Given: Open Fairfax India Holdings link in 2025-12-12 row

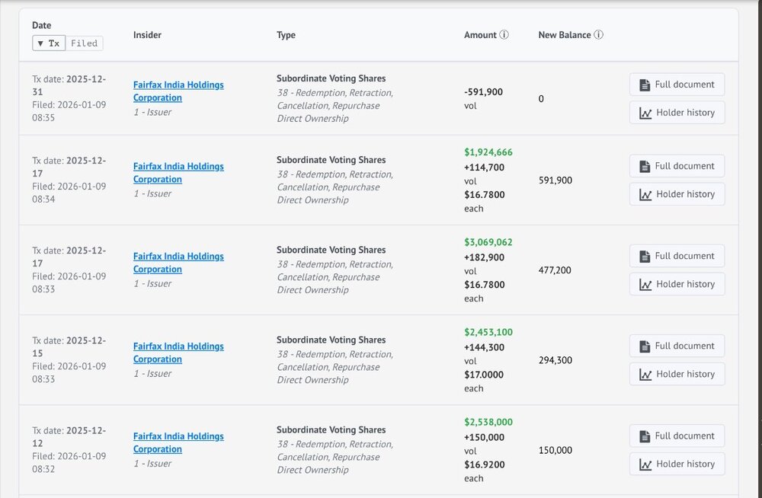Looking at the screenshot, I should [178, 442].
